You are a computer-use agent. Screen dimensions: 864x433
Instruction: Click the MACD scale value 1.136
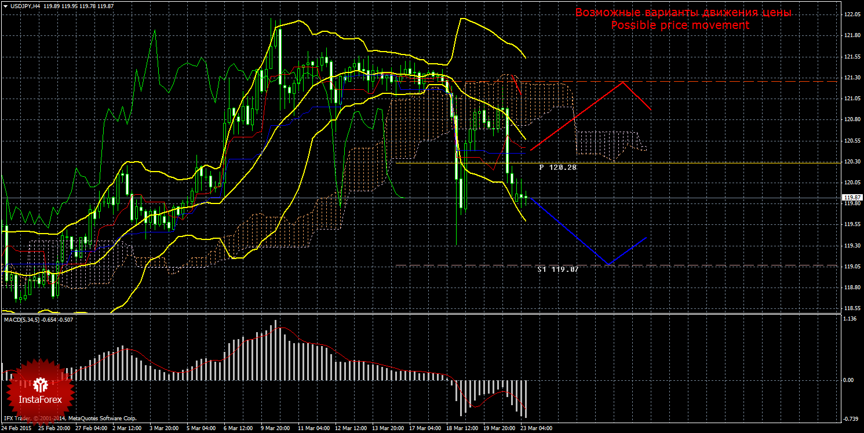(850, 319)
